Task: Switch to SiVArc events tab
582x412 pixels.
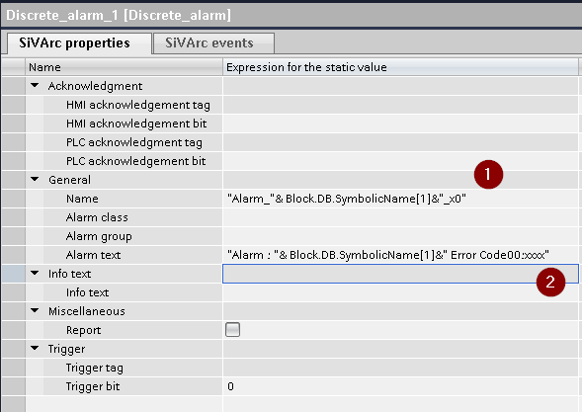Action: 213,43
